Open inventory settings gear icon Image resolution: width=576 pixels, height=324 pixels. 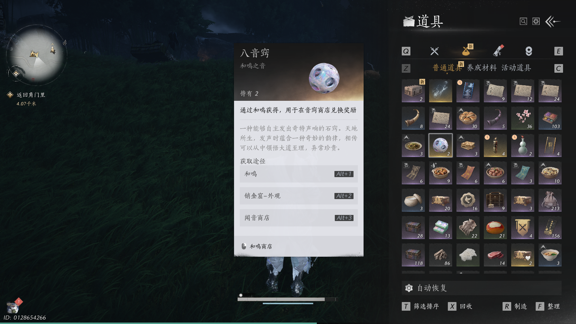pos(536,22)
